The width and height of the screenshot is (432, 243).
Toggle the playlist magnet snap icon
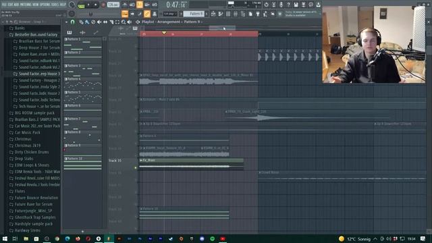[x=72, y=22]
